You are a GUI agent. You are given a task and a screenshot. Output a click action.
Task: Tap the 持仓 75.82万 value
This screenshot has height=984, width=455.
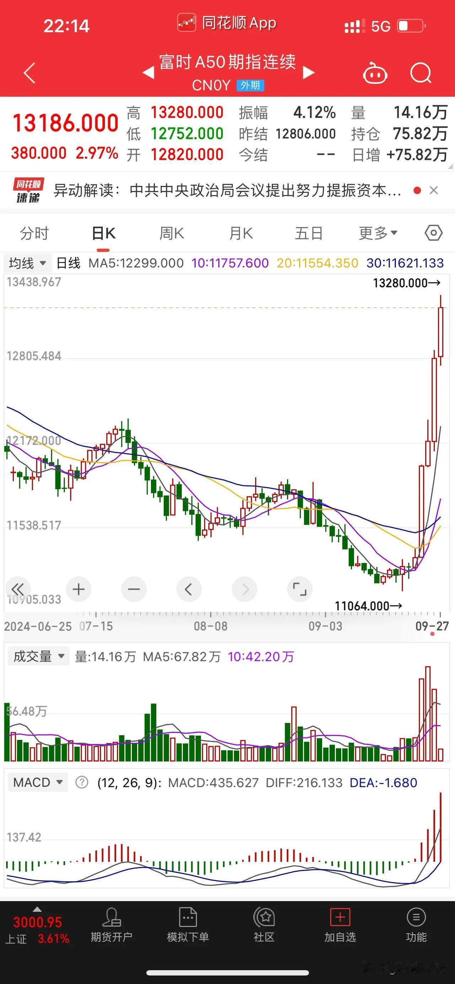420,133
